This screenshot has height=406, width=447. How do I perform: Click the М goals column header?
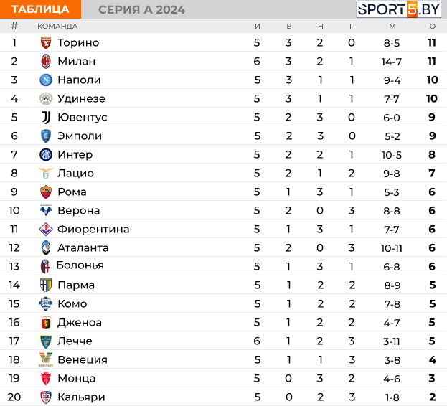[392, 27]
